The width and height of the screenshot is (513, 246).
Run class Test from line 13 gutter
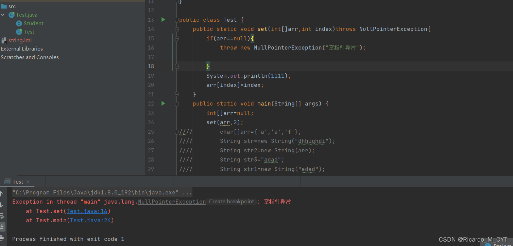tap(163, 20)
